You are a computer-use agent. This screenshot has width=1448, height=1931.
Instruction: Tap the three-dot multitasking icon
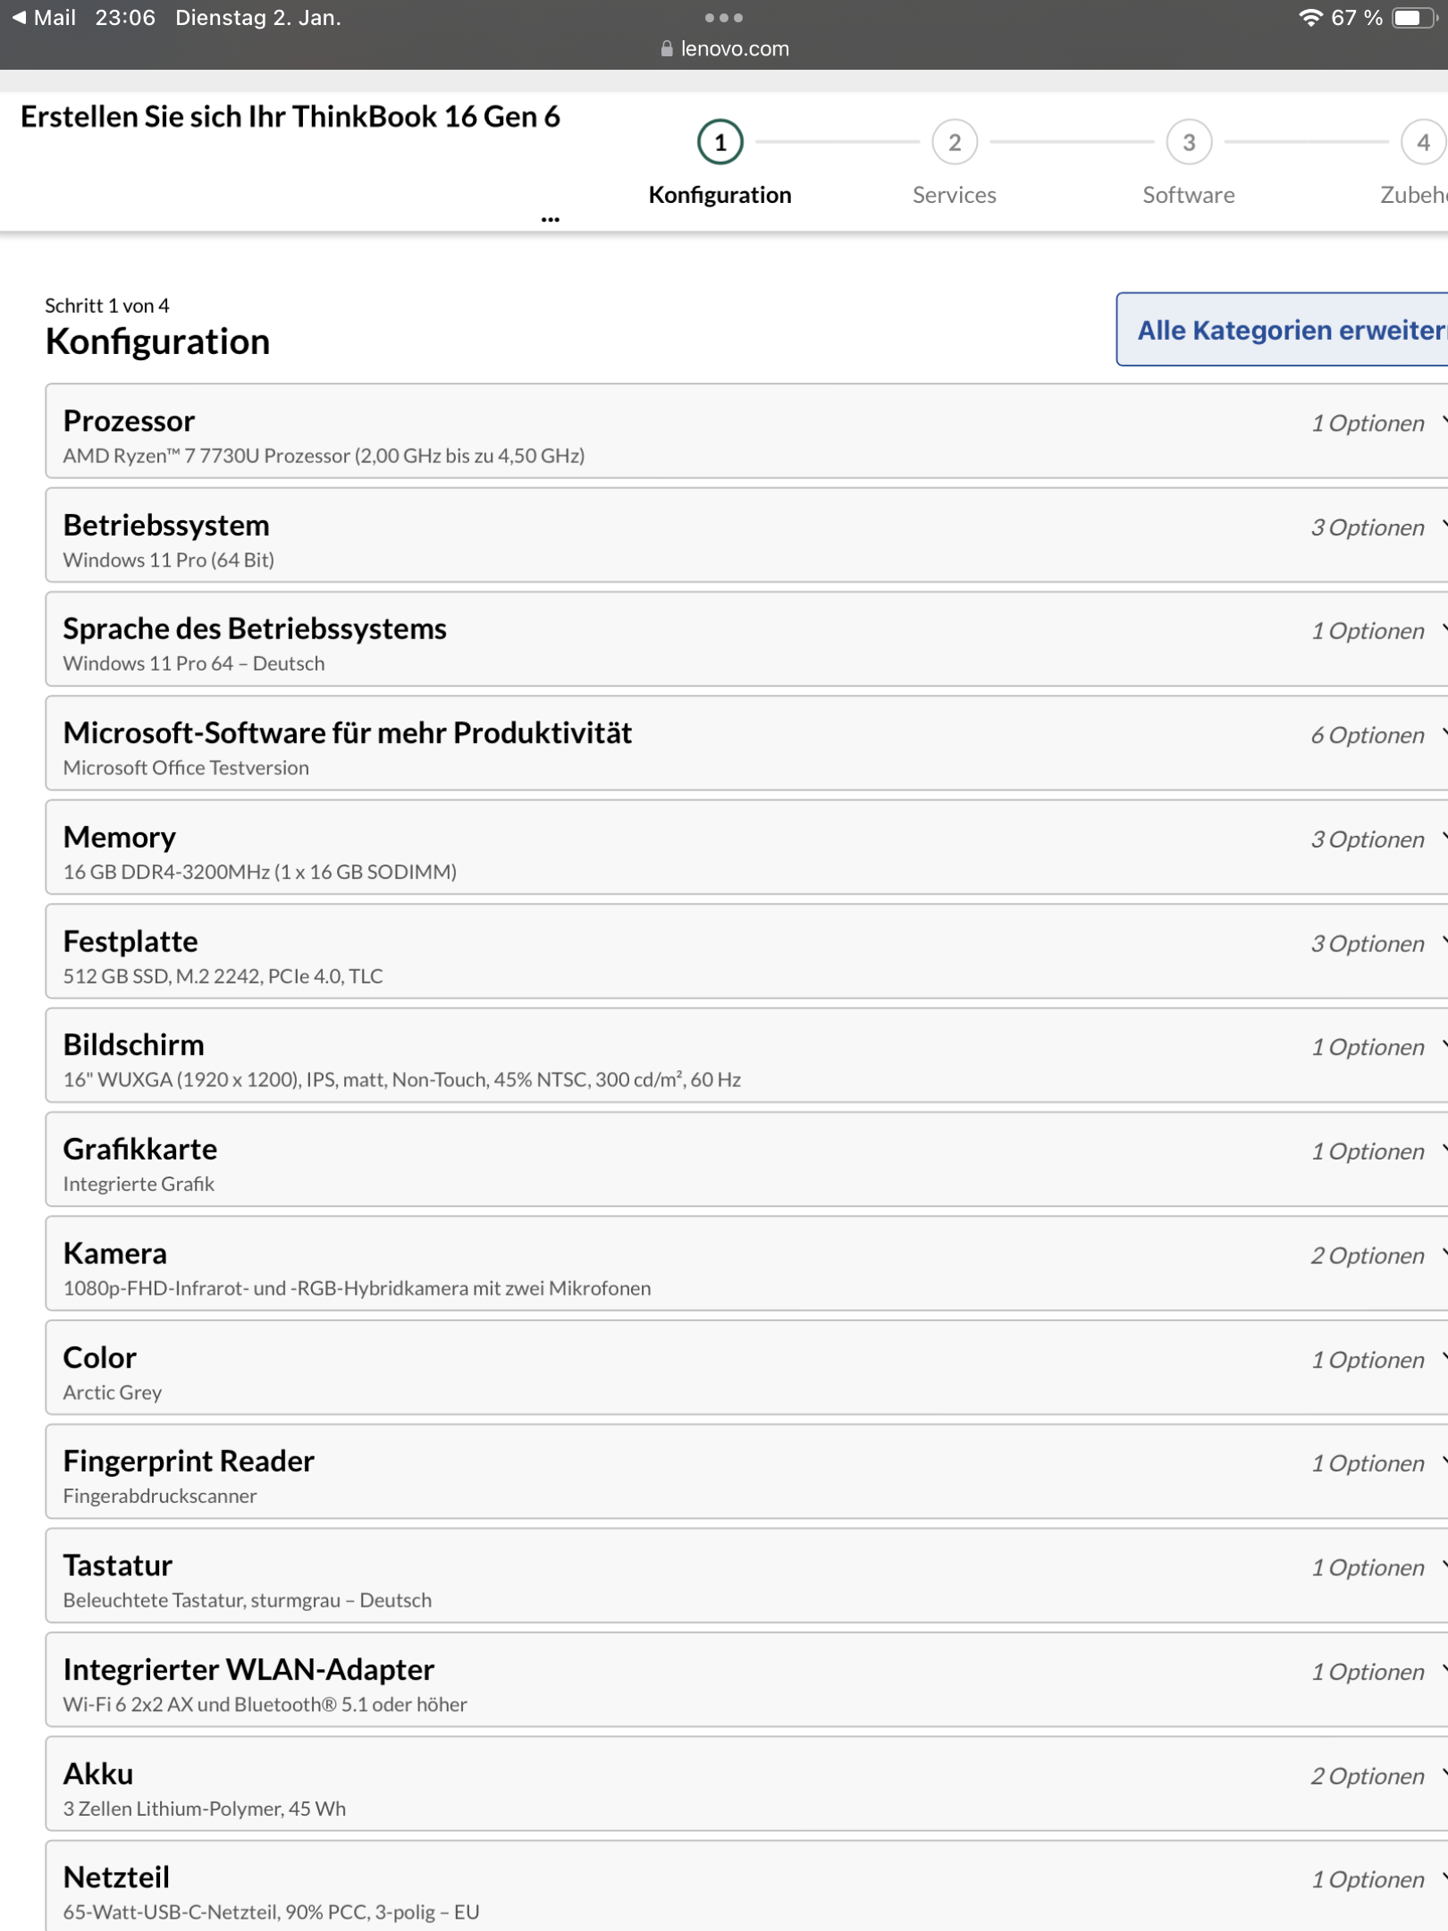tap(723, 18)
